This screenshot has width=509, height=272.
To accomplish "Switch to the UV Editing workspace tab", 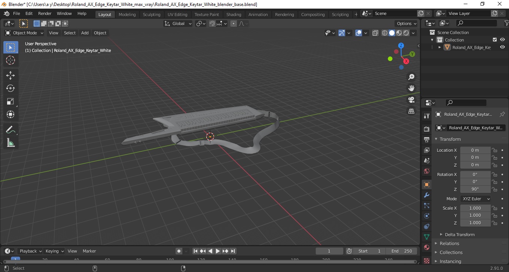I will [x=177, y=15].
